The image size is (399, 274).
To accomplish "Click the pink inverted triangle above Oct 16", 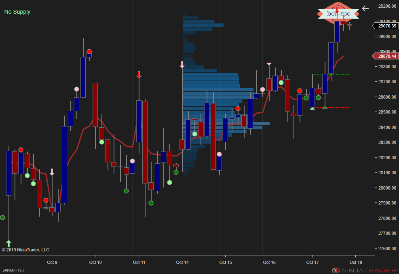I will coord(269,64).
